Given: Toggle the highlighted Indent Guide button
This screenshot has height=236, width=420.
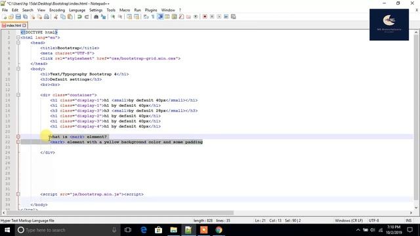Looking at the screenshot, I should (160, 16).
